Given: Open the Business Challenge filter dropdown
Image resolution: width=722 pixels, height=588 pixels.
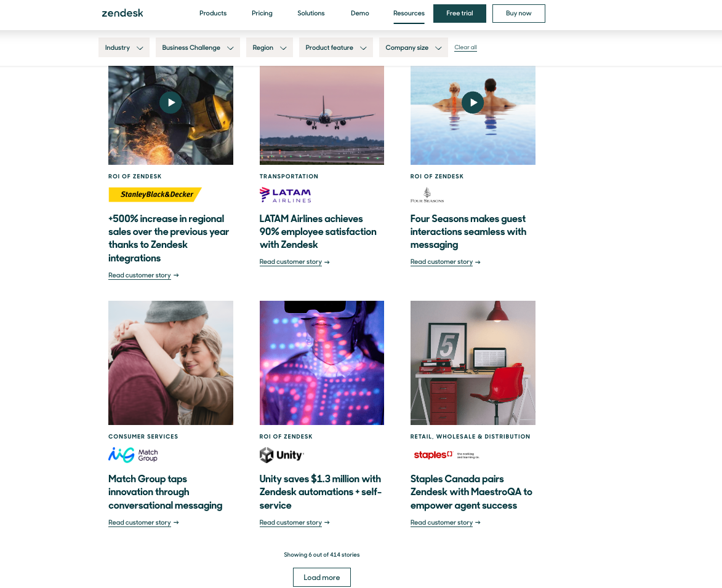Looking at the screenshot, I should tap(198, 47).
